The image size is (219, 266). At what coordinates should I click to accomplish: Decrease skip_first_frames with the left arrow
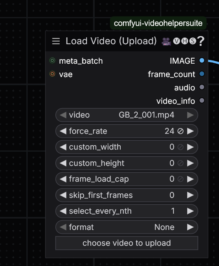pyautogui.click(x=63, y=195)
